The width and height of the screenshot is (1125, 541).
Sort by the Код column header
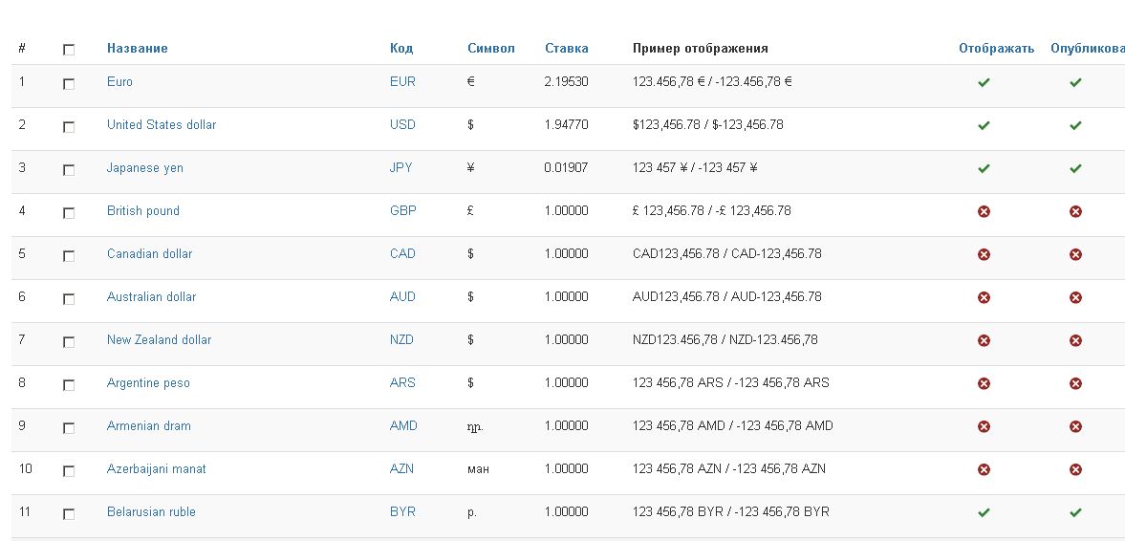tap(401, 48)
